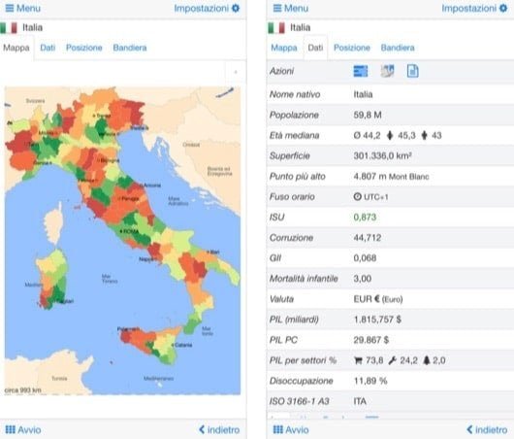Open the Menu in the right screen

290,8
